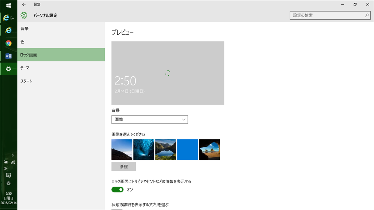Open the volume speaker tray icon
Image resolution: width=374 pixels, height=210 pixels.
(6, 168)
